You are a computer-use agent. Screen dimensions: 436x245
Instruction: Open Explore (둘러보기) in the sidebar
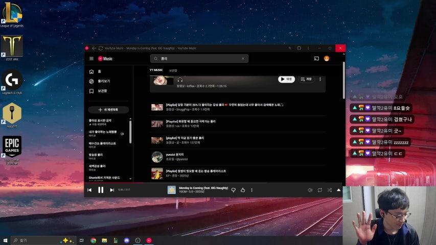[x=99, y=81]
